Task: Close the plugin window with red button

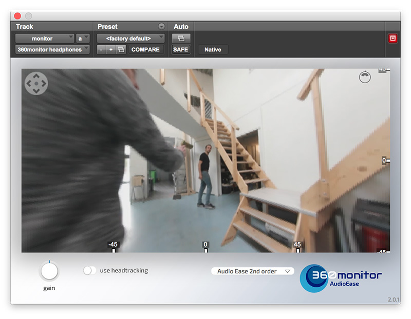Action: point(17,16)
